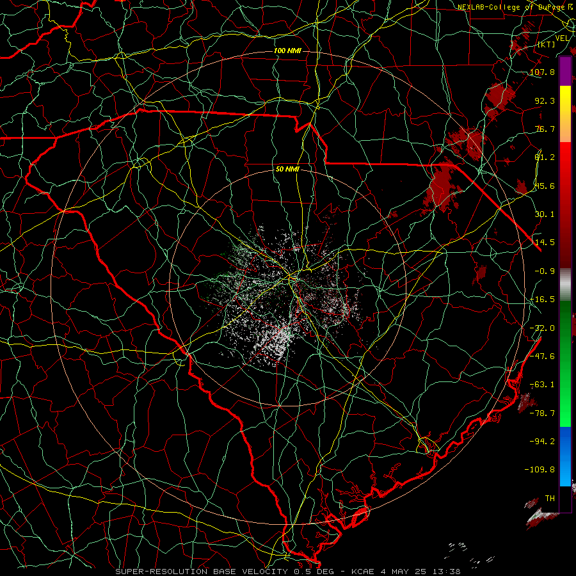Click the 14.5 value on the velocity scale
This screenshot has width=576, height=576.
(545, 243)
